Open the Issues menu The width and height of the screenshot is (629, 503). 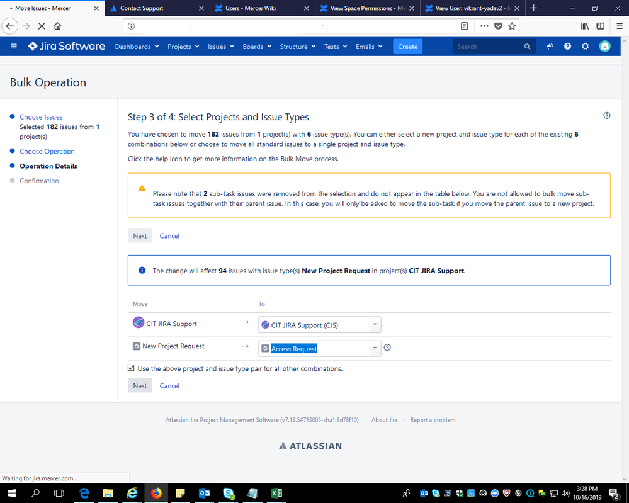tap(220, 47)
